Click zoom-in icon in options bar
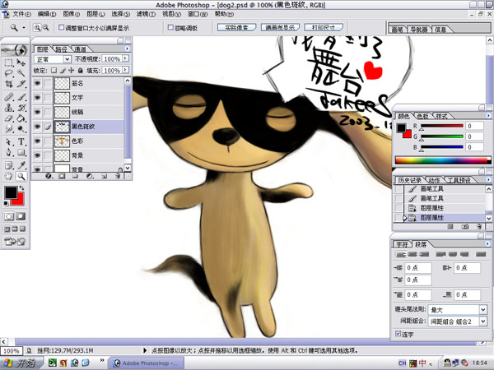The height and width of the screenshot is (370, 494). [x=37, y=28]
